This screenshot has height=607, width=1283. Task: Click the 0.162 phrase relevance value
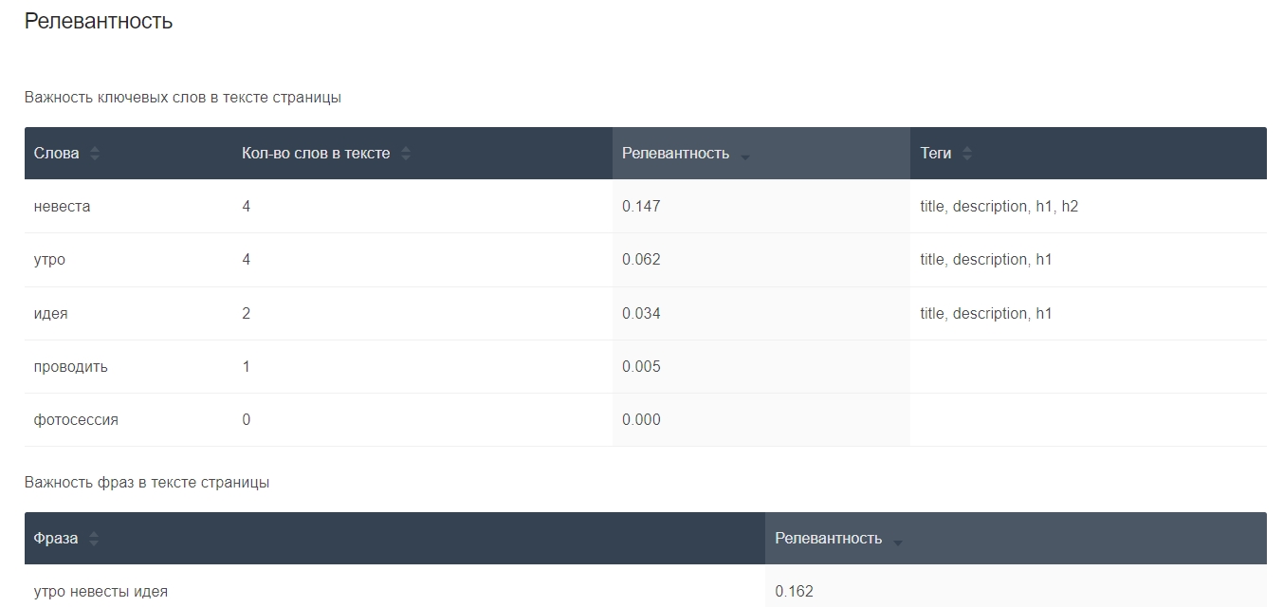[x=794, y=592]
